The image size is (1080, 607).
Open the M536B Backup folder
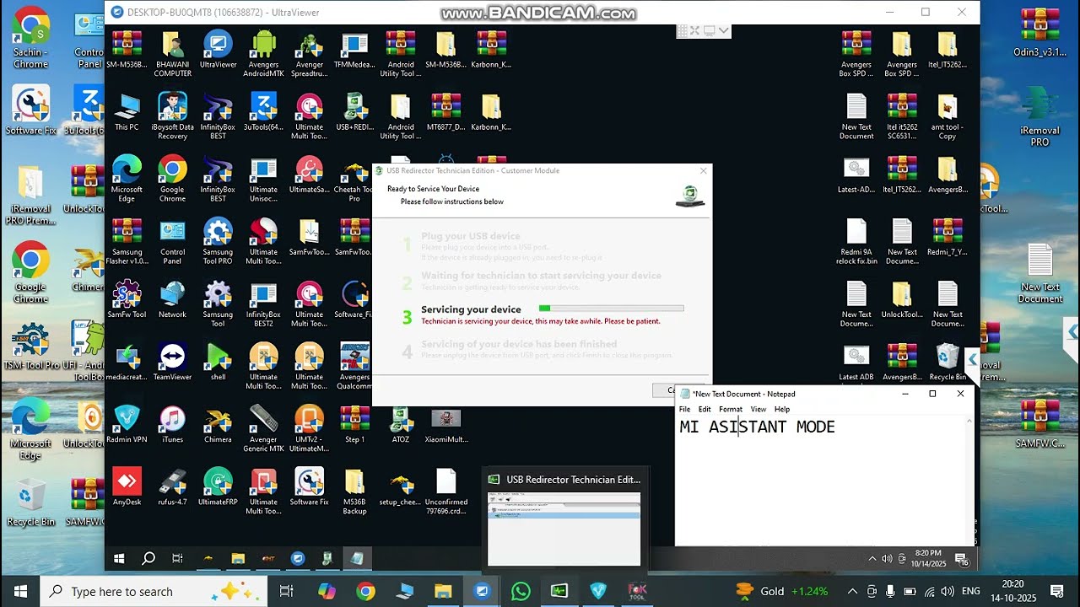coord(354,491)
